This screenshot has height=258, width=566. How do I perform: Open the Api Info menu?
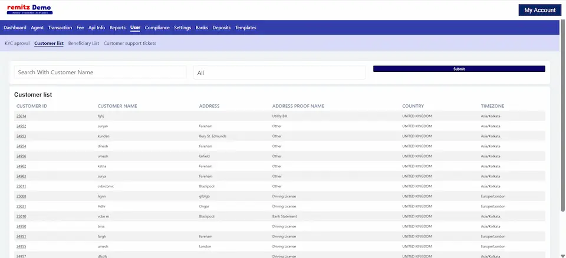(x=97, y=28)
